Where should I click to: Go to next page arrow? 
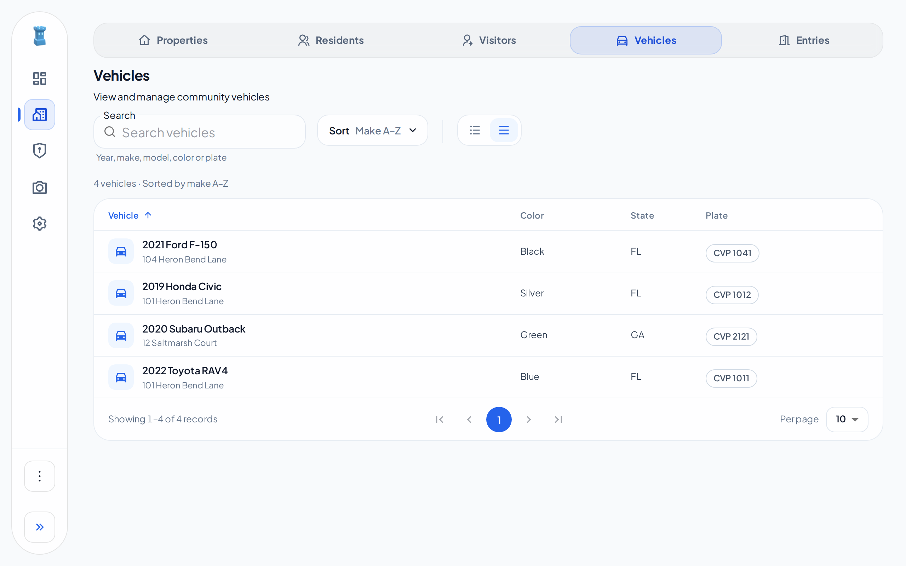click(x=529, y=420)
